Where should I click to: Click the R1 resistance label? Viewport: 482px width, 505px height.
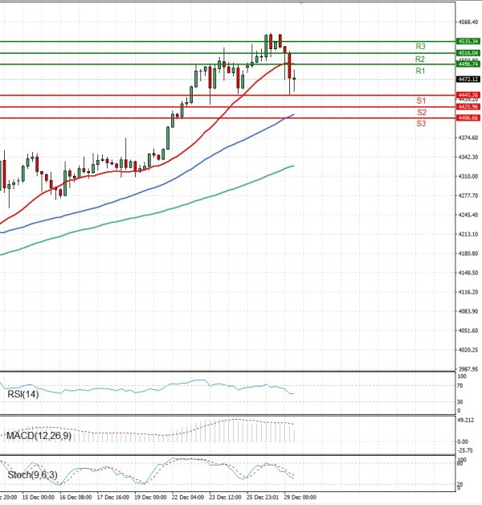[x=420, y=72]
